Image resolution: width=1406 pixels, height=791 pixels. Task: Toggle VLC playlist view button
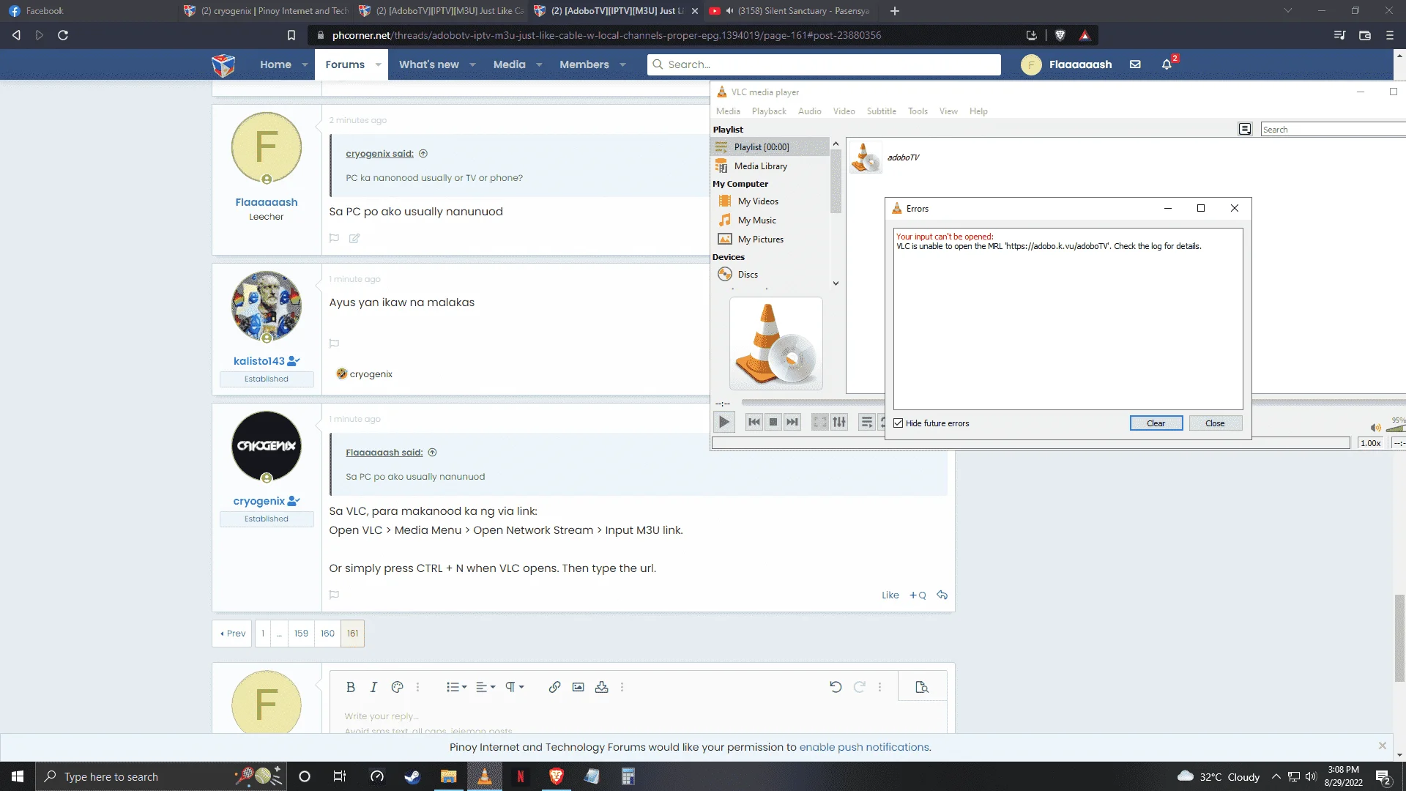coord(866,422)
